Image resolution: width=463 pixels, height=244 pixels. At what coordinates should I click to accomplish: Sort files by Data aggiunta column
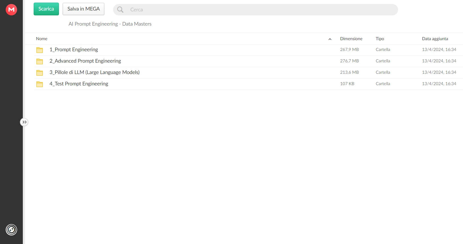435,39
